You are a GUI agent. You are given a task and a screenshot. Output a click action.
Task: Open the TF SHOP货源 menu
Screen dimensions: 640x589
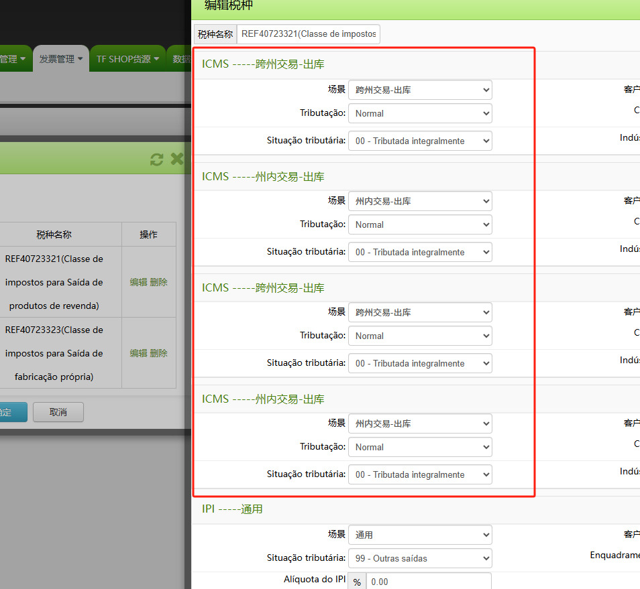pos(127,59)
